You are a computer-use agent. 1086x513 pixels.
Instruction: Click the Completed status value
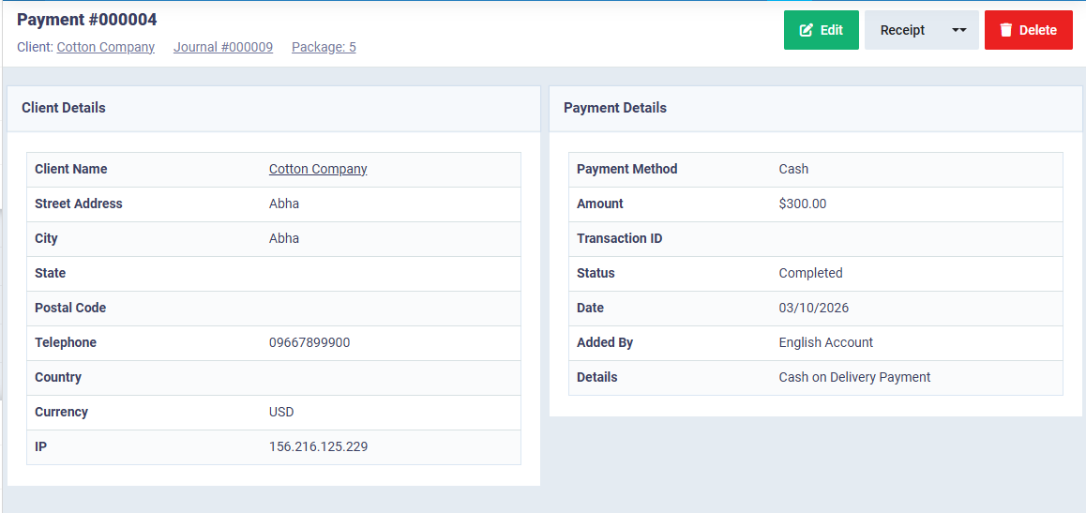(x=810, y=273)
